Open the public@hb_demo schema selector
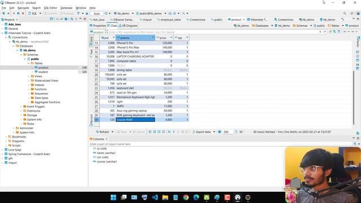This screenshot has width=361, height=203. click(x=151, y=14)
